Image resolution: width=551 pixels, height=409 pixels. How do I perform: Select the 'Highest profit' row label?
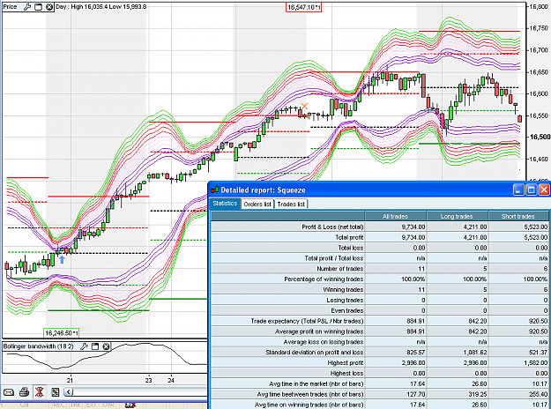pyautogui.click(x=346, y=363)
